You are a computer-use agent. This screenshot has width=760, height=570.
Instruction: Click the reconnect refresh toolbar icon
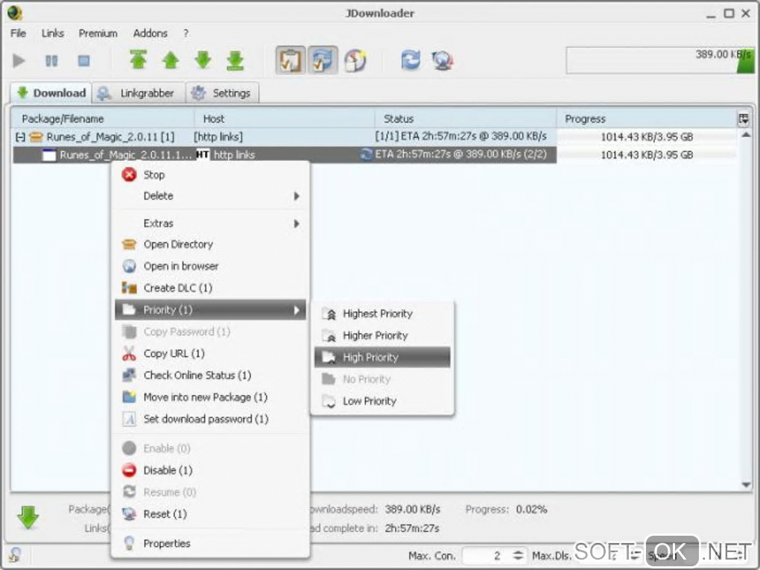(411, 60)
